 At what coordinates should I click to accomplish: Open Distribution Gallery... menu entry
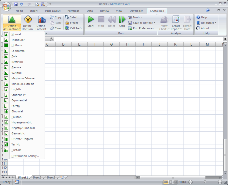(x=25, y=156)
